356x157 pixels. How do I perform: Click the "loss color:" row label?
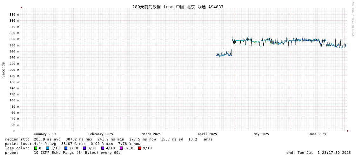pos(17,148)
